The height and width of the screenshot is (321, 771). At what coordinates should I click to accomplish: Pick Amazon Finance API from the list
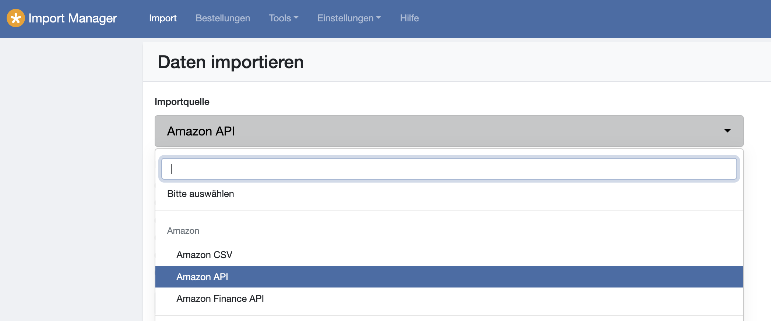click(220, 299)
